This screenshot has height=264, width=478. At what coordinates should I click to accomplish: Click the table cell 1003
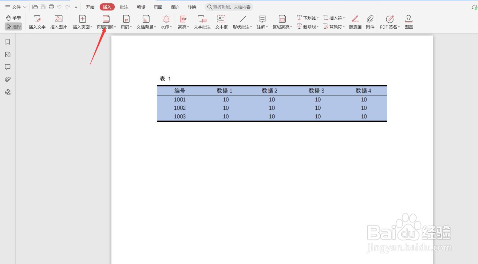coord(180,117)
